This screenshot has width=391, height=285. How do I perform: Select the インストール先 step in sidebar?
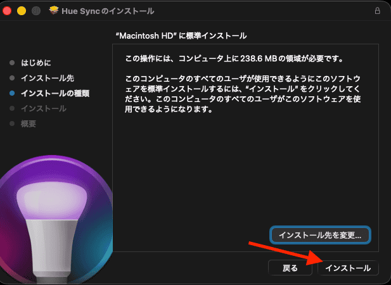coord(48,79)
